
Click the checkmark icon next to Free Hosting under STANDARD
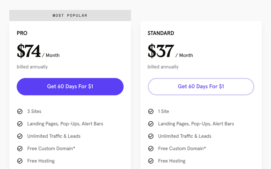click(x=151, y=161)
